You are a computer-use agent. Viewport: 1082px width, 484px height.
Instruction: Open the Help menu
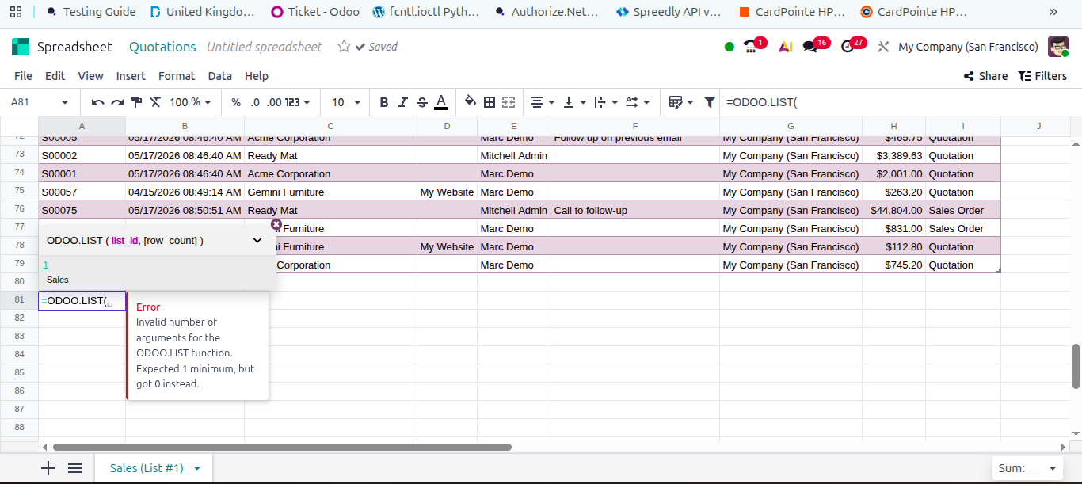click(257, 76)
